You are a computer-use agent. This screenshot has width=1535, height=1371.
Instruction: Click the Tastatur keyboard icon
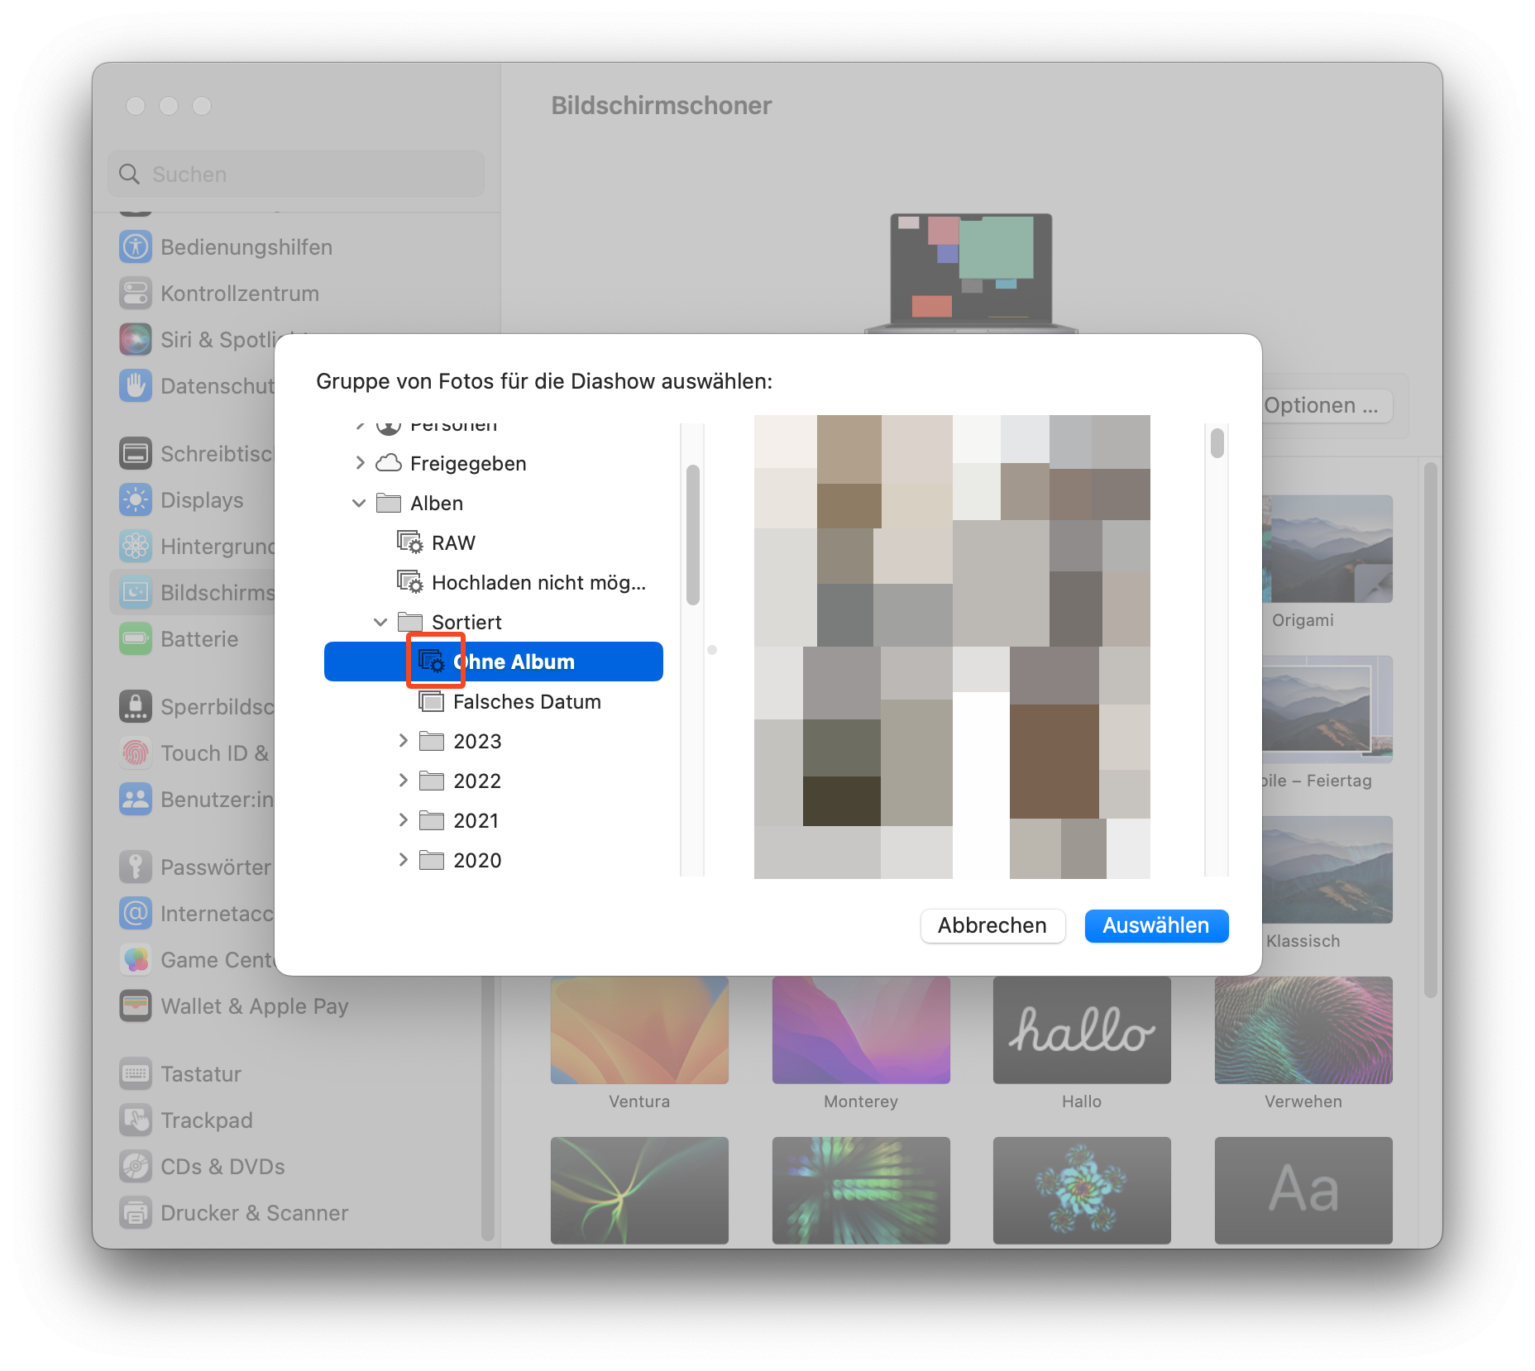point(136,1073)
